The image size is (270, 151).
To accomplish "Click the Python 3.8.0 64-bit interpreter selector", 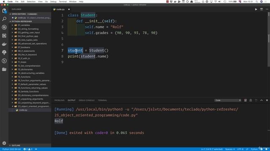I will pyautogui.click(x=11, y=149).
